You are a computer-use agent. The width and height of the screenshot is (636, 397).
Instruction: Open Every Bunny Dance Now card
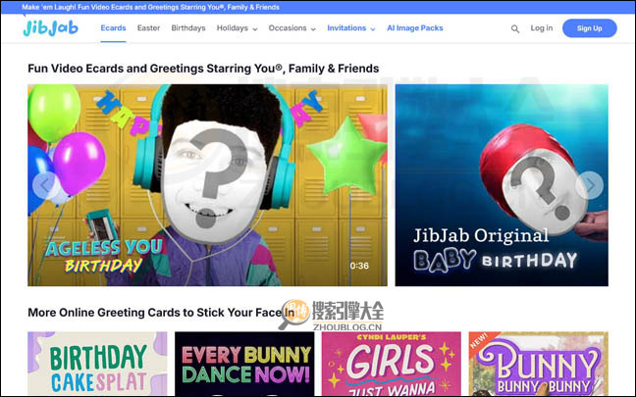tap(244, 364)
